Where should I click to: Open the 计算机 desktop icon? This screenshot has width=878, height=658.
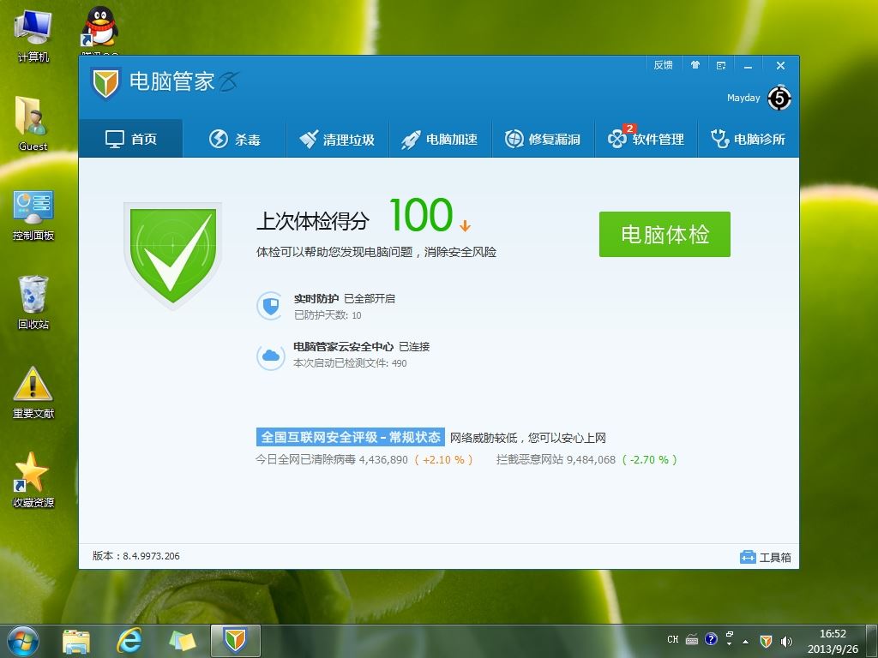point(33,35)
